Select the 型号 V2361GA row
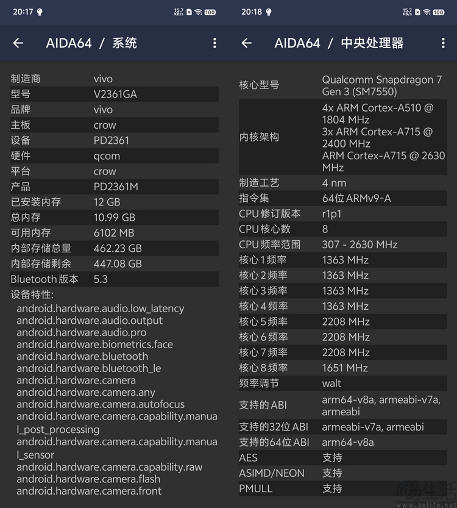Screen dimensions: 457x508 (115, 94)
